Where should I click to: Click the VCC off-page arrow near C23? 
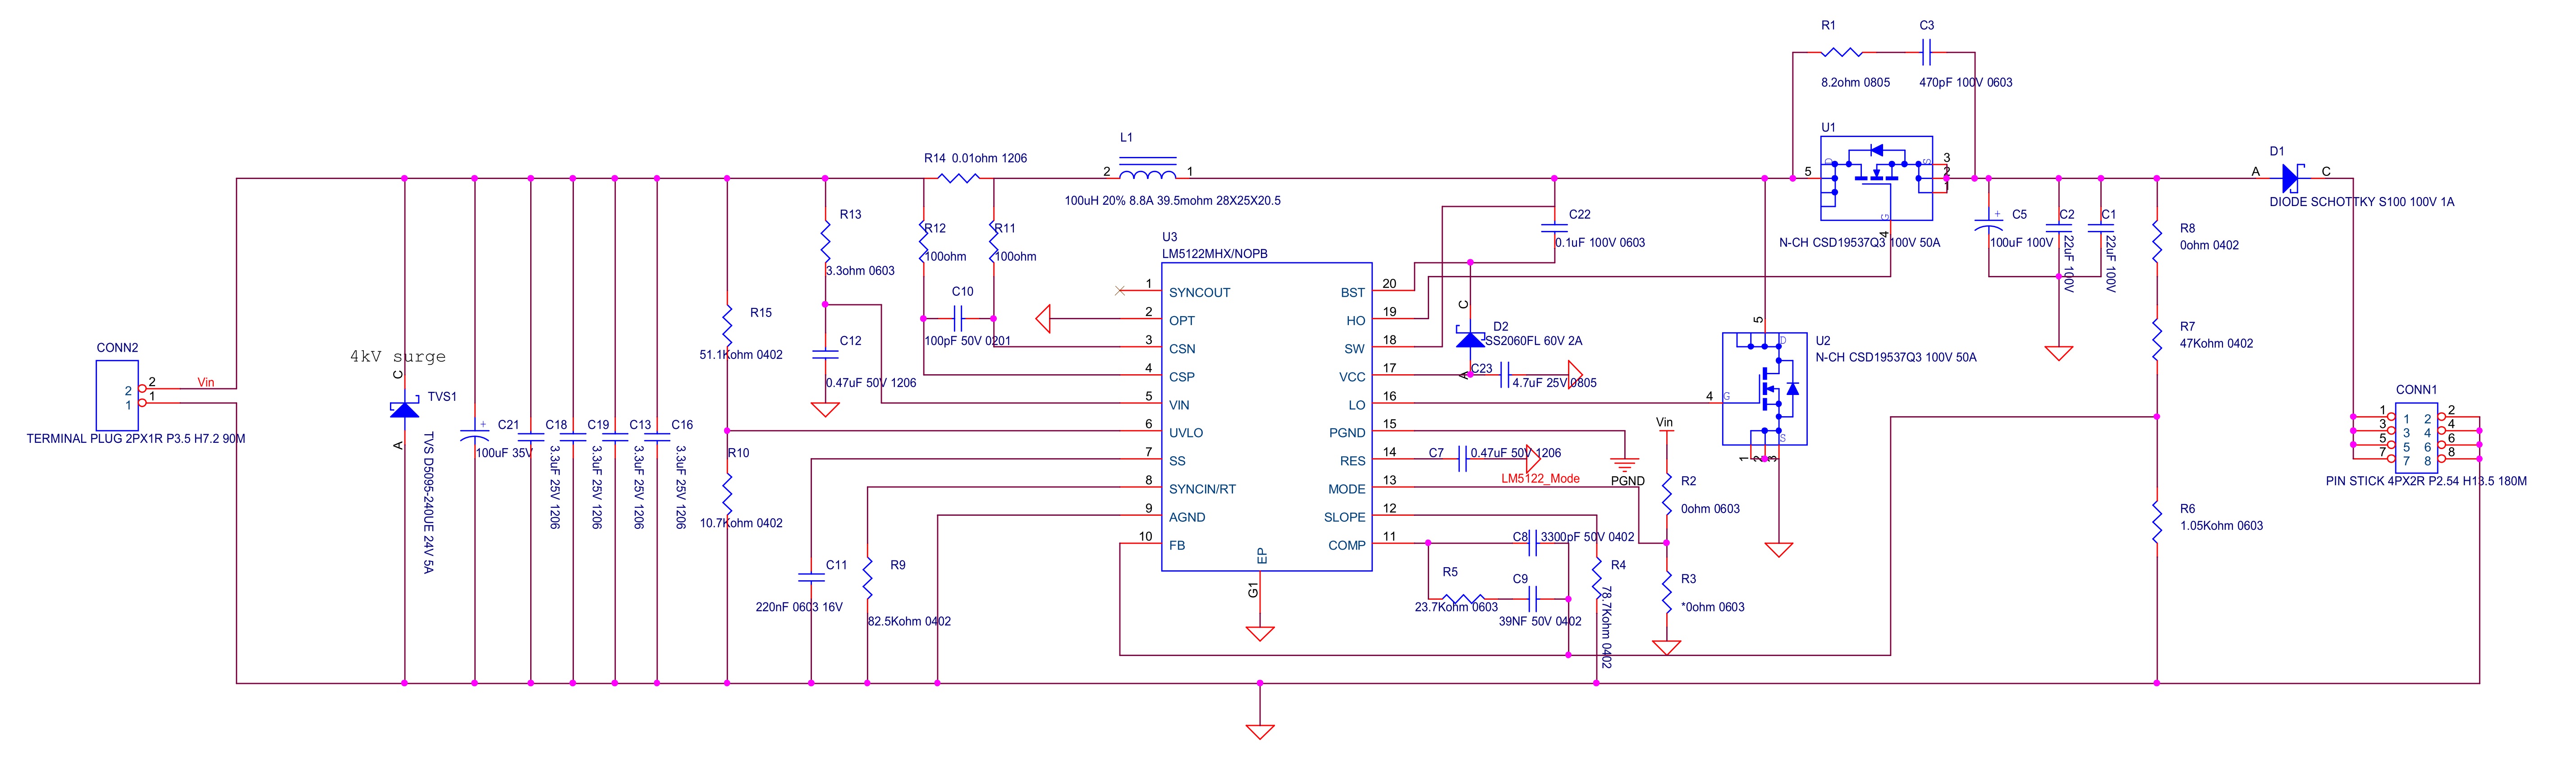click(x=1575, y=375)
